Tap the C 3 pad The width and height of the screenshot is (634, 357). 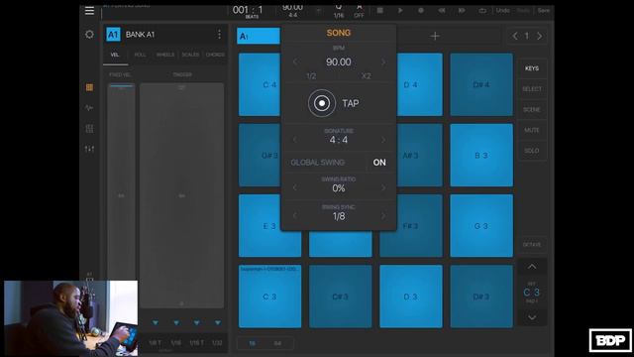click(x=269, y=297)
